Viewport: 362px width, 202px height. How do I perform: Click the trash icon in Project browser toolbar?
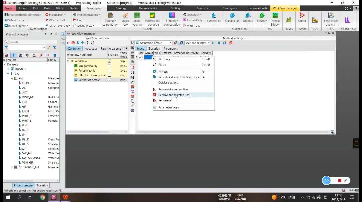point(55,55)
